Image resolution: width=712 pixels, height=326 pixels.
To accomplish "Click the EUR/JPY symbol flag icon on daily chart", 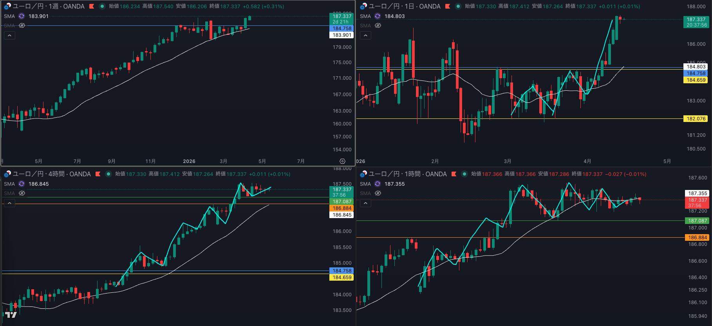I will click(363, 6).
